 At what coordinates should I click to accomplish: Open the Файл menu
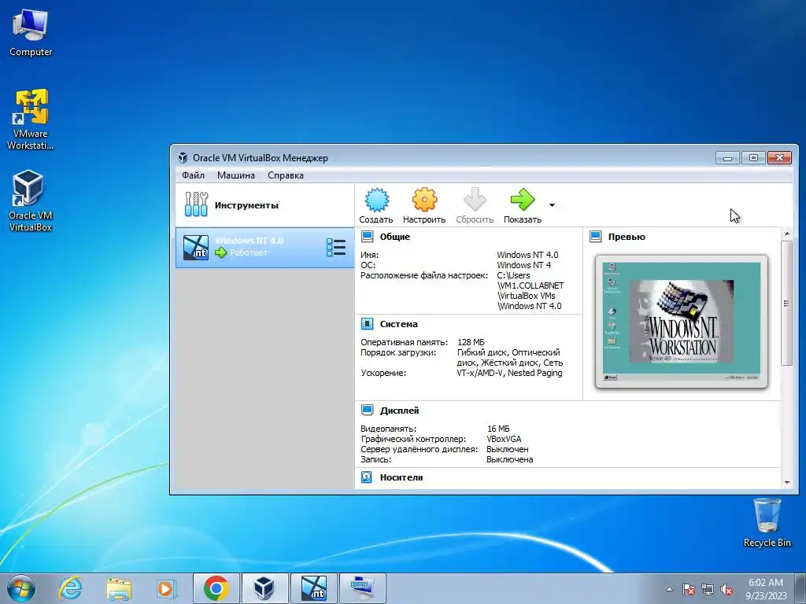(194, 175)
